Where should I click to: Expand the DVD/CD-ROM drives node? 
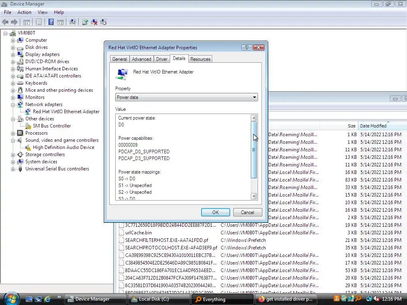13,62
